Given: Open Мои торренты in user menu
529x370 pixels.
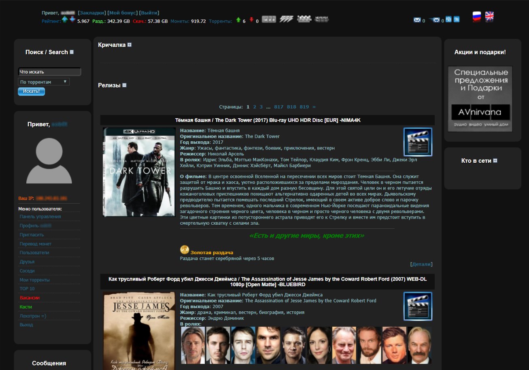Looking at the screenshot, I should pos(35,280).
